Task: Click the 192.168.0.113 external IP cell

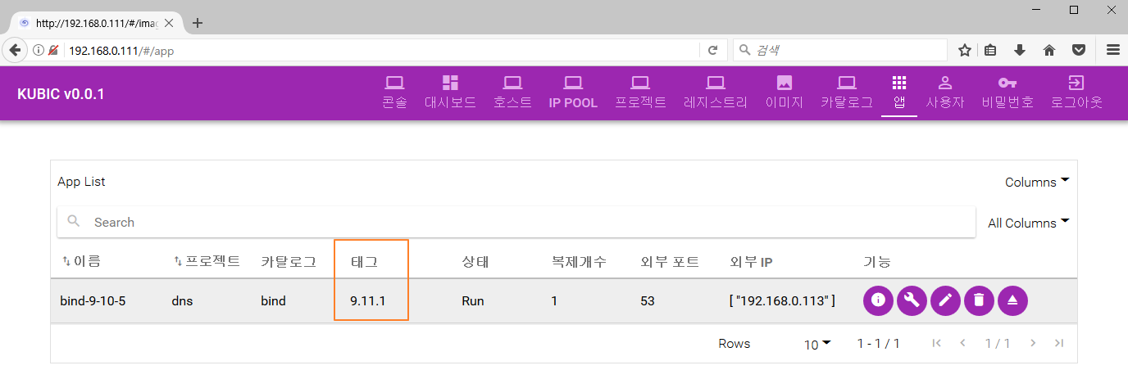Action: point(782,300)
